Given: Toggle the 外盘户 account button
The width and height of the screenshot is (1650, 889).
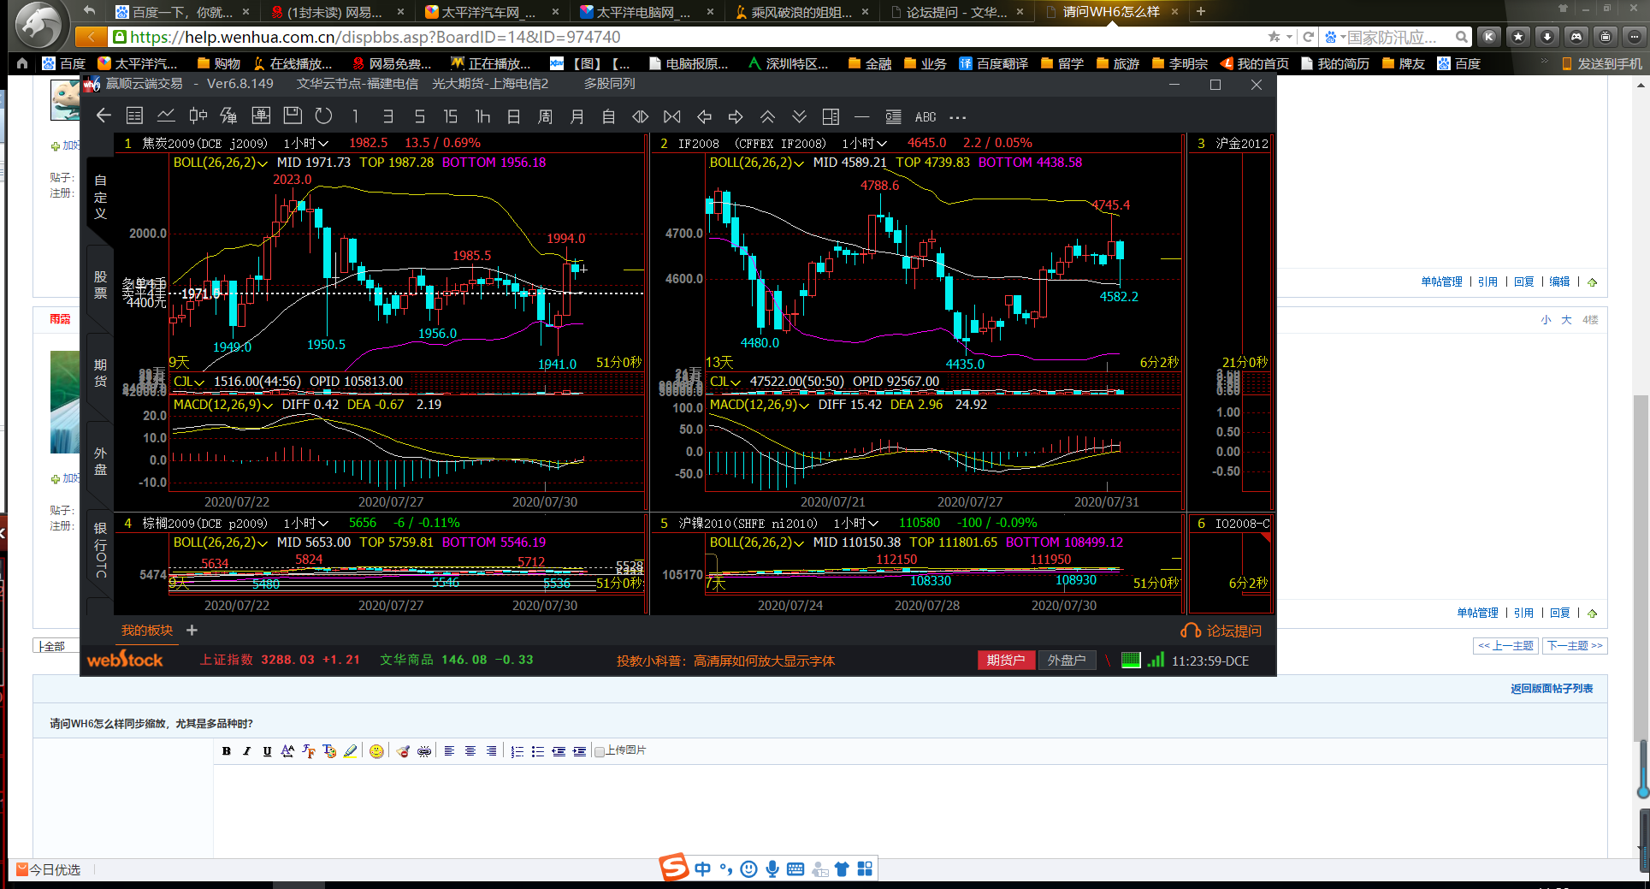Looking at the screenshot, I should 1066,660.
